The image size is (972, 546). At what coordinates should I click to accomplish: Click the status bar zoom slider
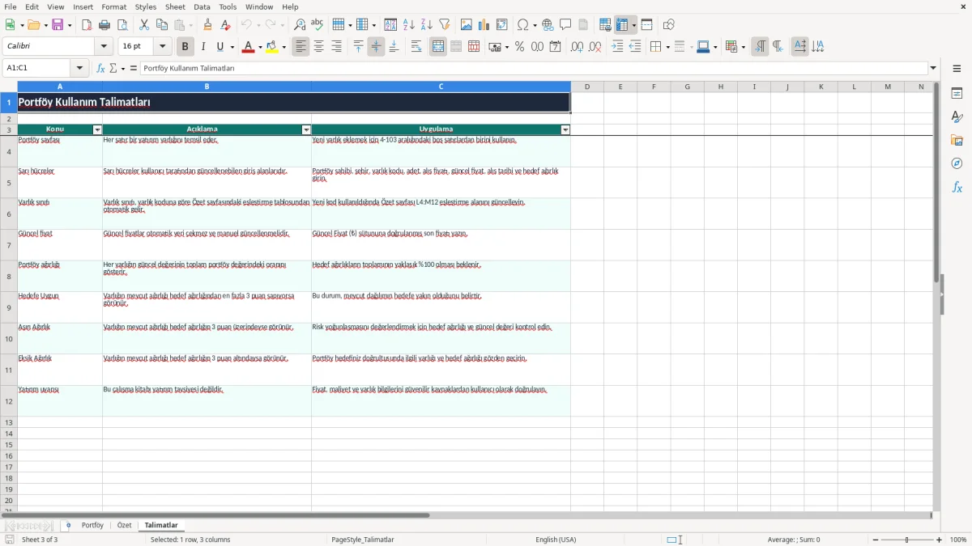tap(906, 540)
